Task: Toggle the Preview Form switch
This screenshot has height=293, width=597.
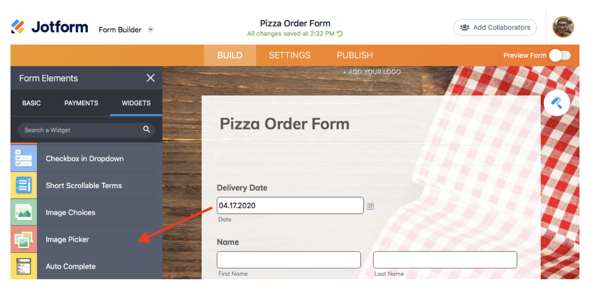Action: (560, 55)
